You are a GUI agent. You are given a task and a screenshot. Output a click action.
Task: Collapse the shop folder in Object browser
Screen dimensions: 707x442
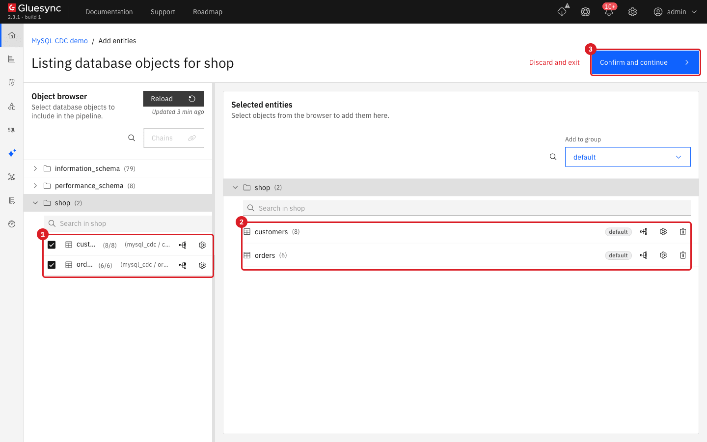35,203
